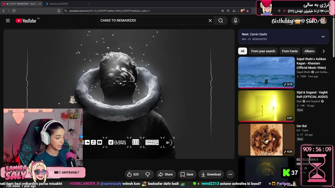Screen dimensions: 335x188
Task: Open a new browser tab
Action: [89, 4]
